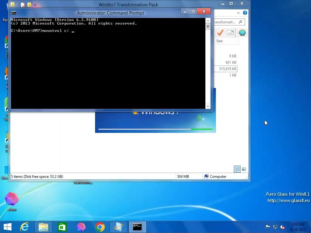This screenshot has height=233, width=311.
Task: Click Computer in Explorer status bar
Action: click(215, 176)
